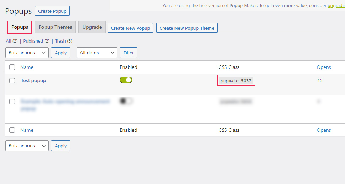Image resolution: width=345 pixels, height=184 pixels.
Task: Select the Popups tab
Action: pyautogui.click(x=20, y=27)
